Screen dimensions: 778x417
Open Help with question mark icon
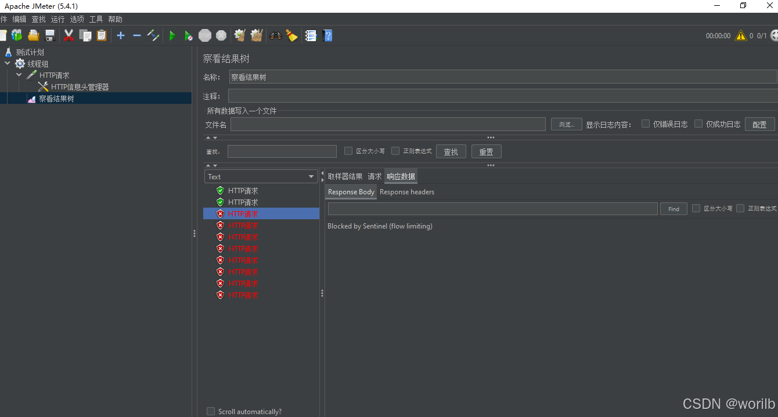point(327,35)
